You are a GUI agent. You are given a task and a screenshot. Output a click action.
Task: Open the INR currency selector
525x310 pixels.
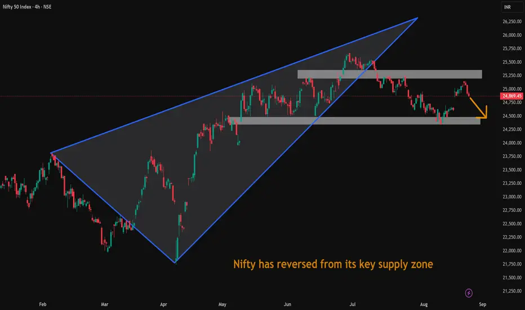pyautogui.click(x=512, y=7)
